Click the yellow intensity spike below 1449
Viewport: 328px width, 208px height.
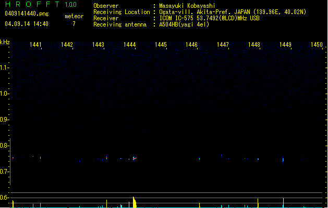283,203
